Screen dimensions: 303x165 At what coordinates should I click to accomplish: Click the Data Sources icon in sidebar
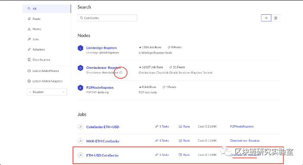click(29, 60)
